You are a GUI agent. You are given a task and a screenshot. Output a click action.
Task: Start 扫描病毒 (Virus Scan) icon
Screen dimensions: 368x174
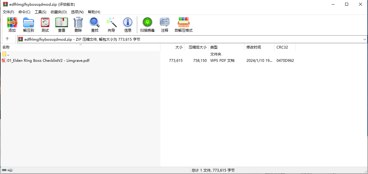[147, 25]
